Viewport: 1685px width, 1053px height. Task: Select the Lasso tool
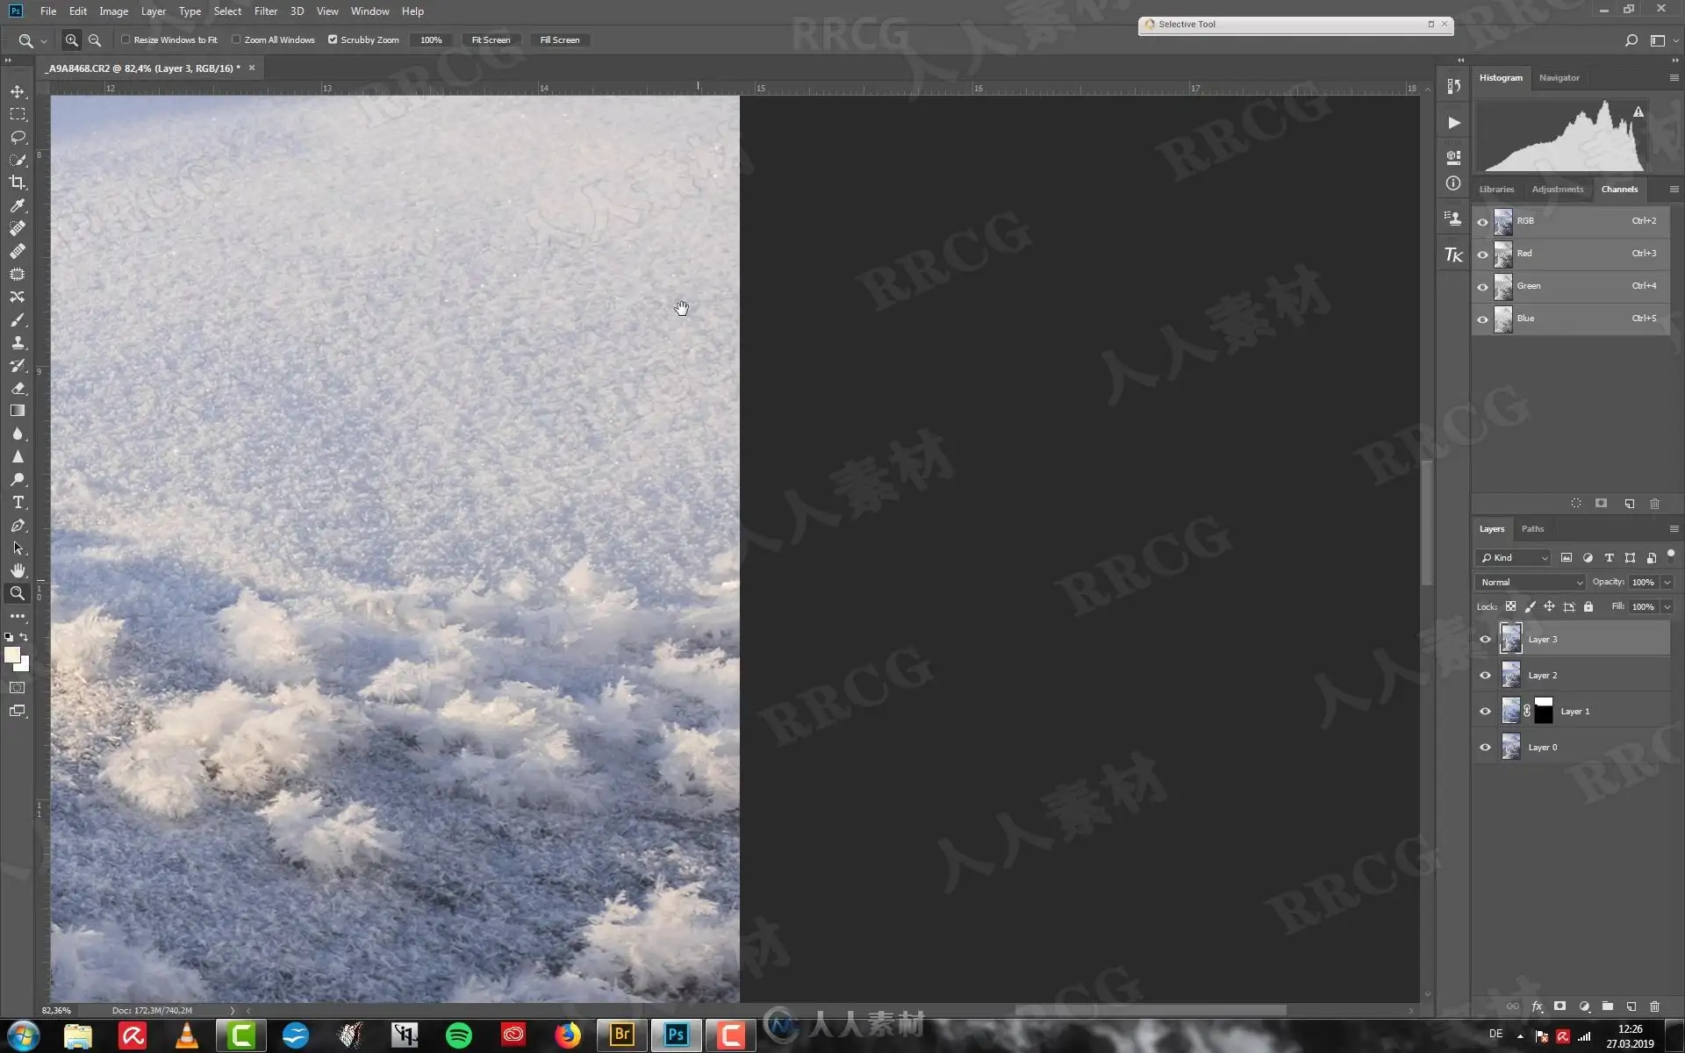coord(18,137)
